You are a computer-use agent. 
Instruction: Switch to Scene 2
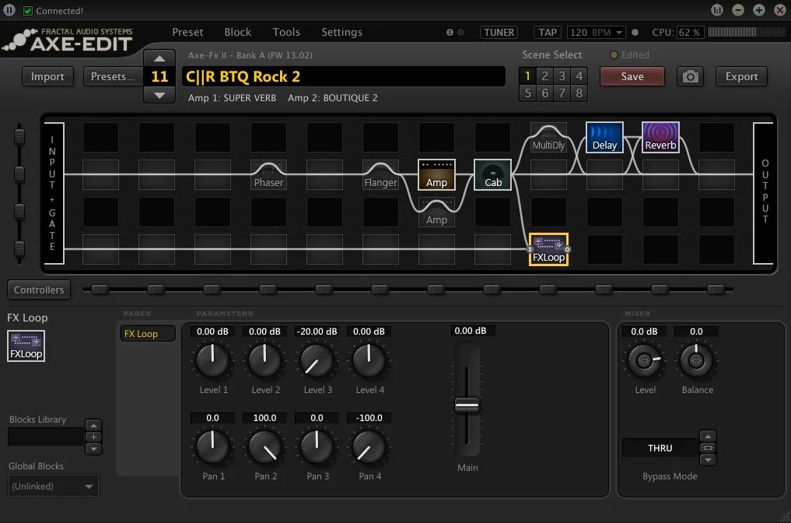click(544, 76)
